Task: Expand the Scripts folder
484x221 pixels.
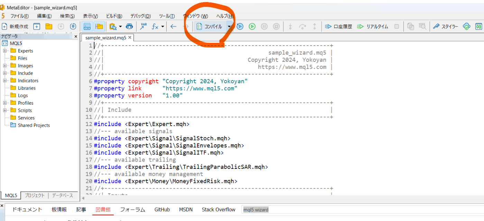Action: [x=5, y=110]
